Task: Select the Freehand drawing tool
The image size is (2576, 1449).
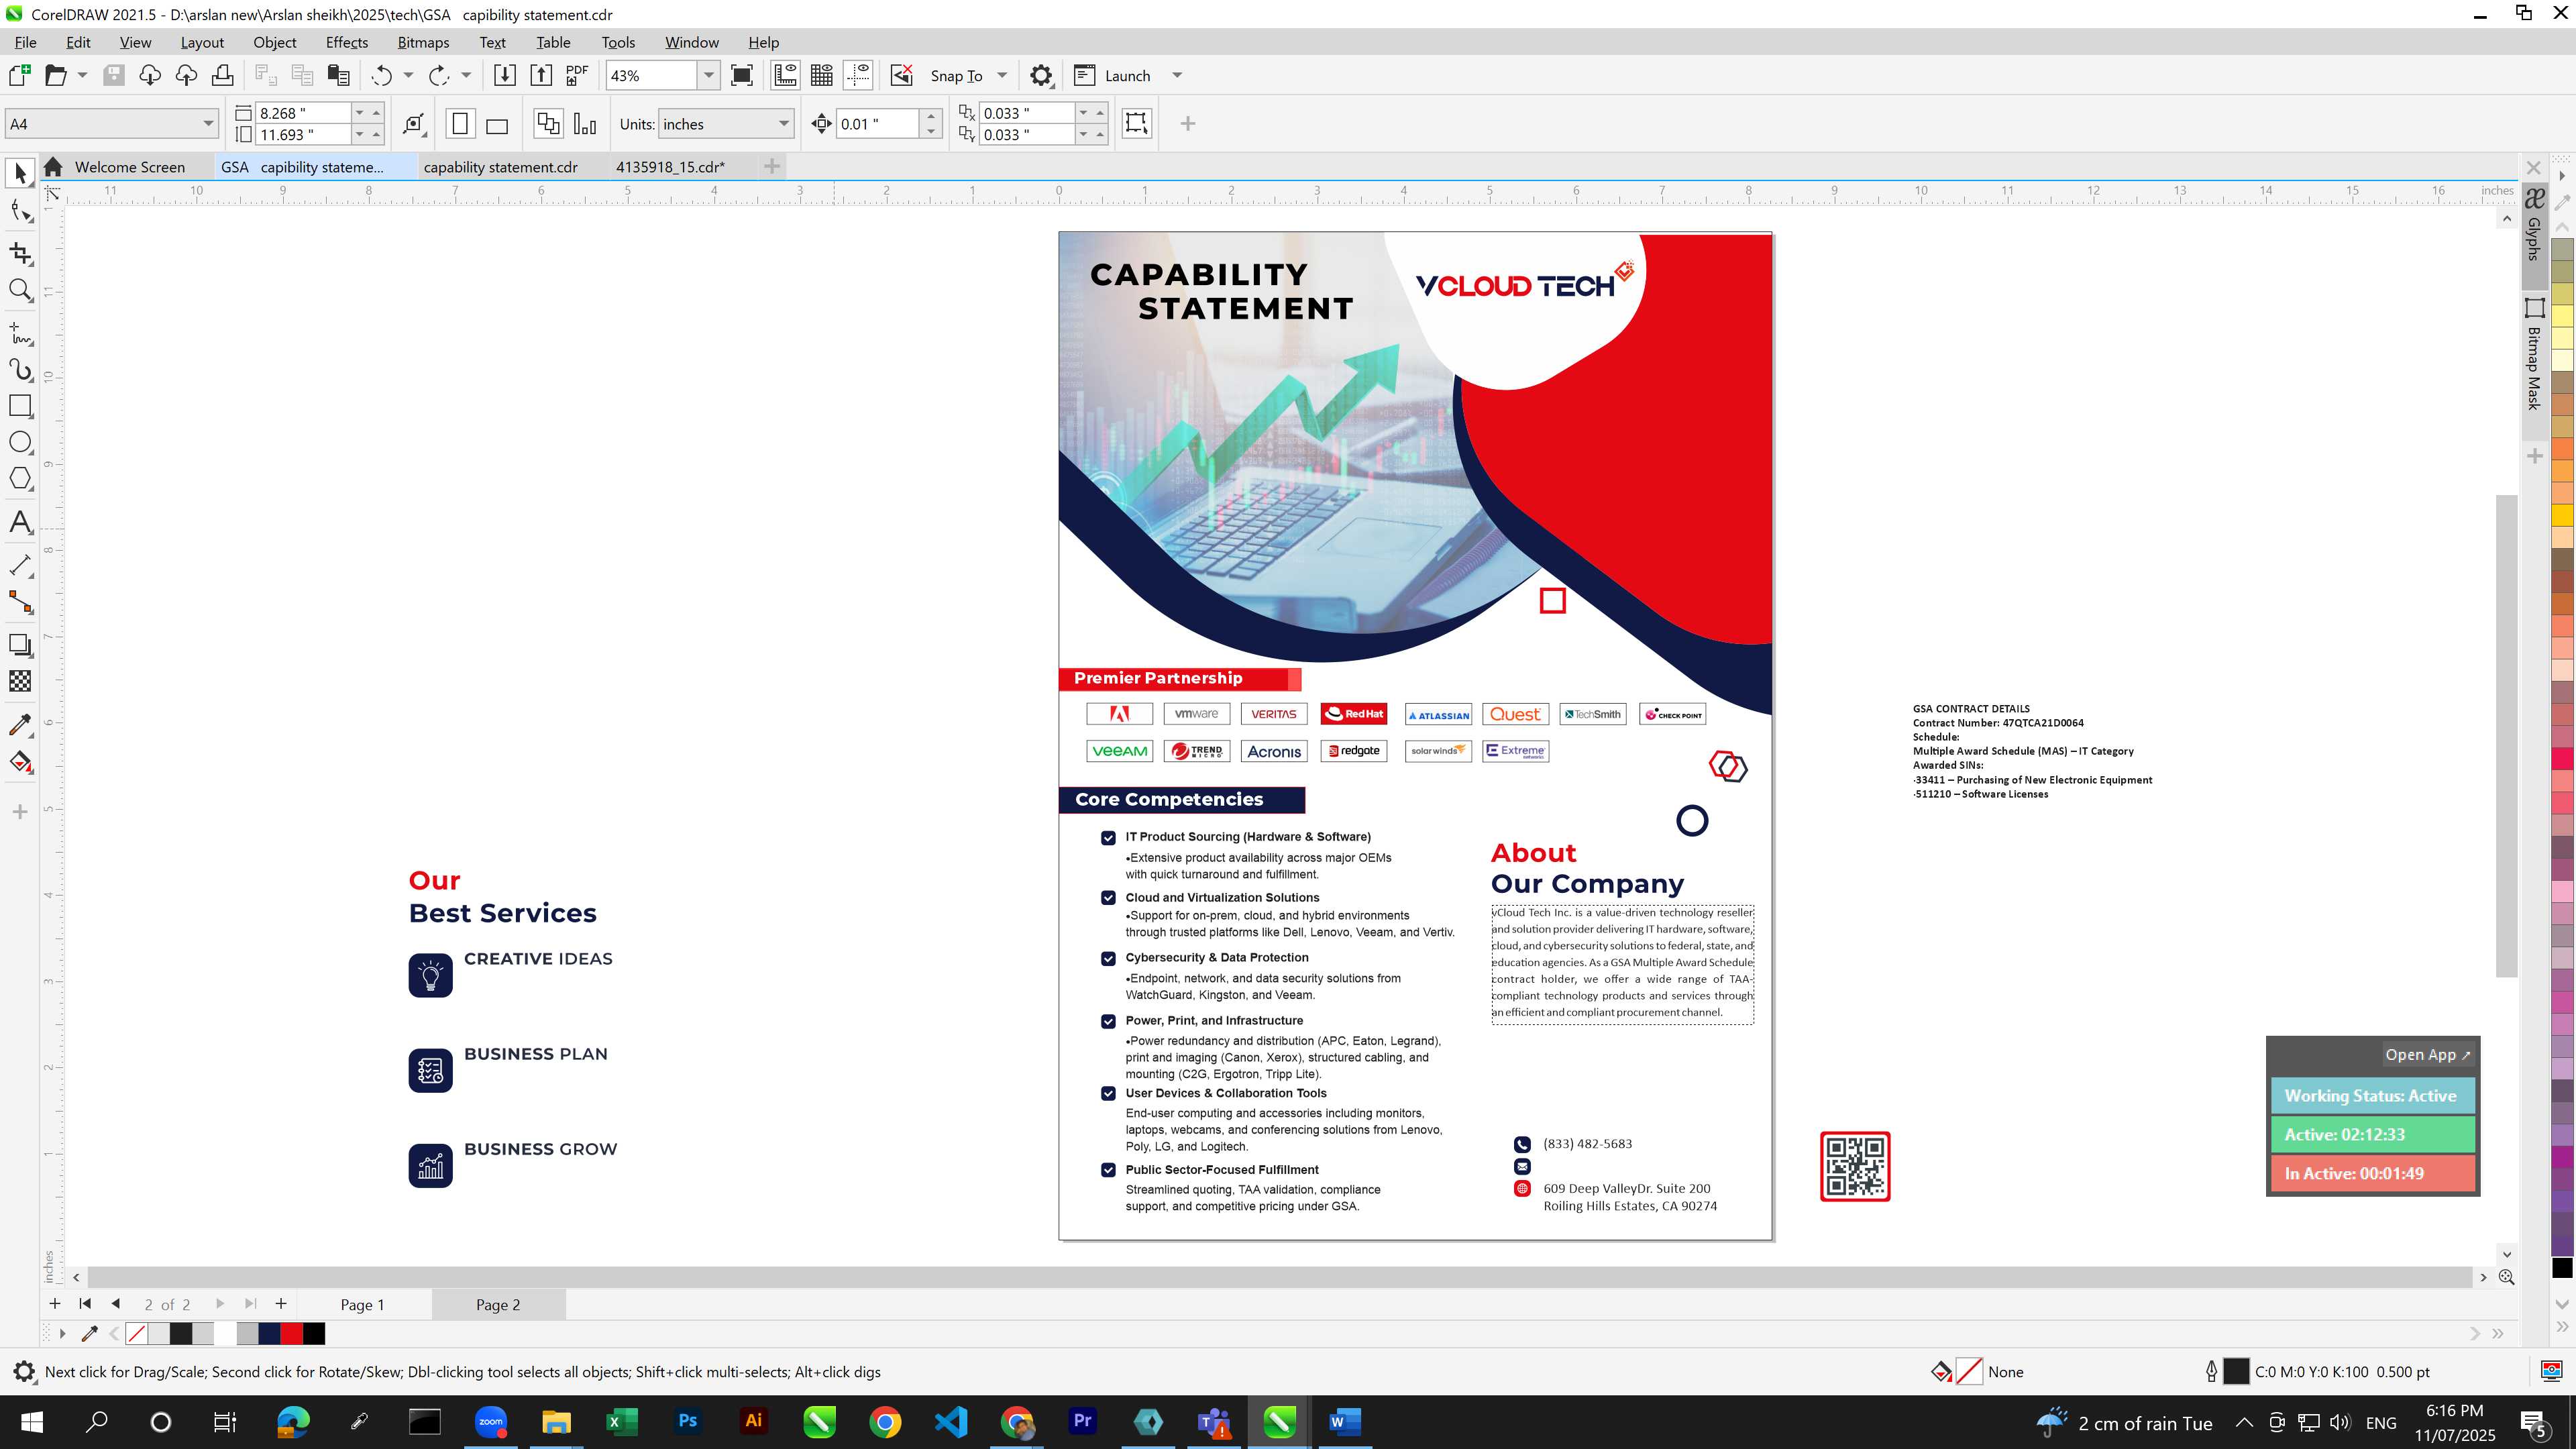Action: point(20,333)
